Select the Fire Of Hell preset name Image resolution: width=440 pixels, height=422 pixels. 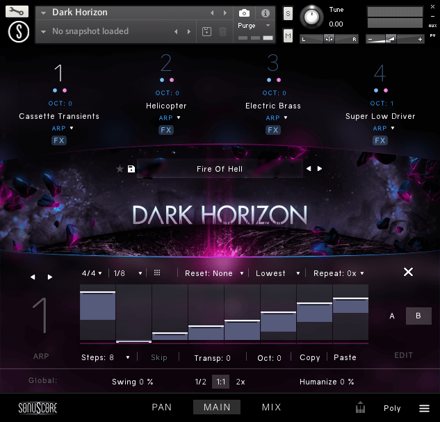(x=220, y=169)
